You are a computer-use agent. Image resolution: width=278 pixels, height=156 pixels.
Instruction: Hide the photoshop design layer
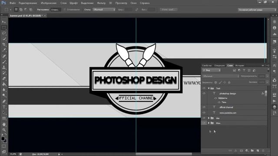(x=204, y=94)
